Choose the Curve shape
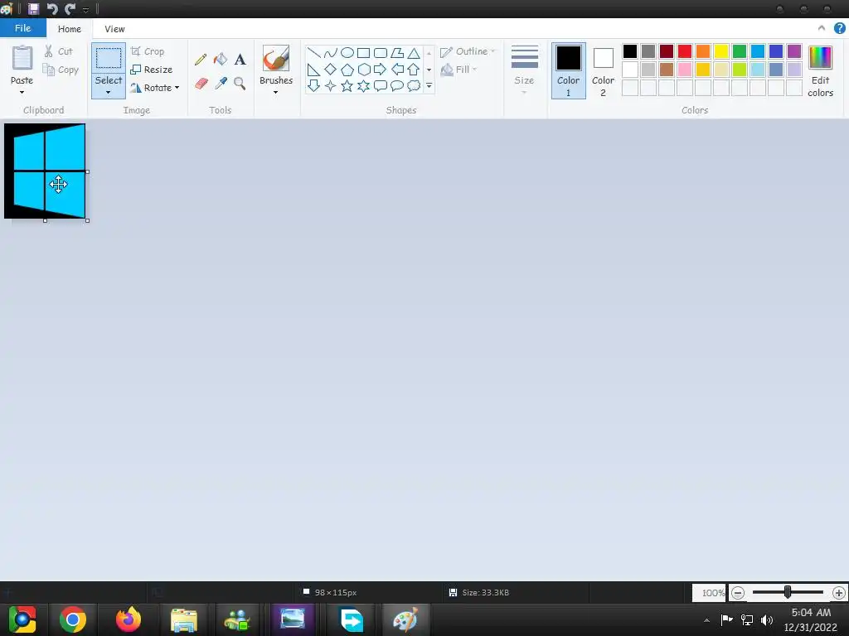The image size is (849, 636). pos(330,52)
